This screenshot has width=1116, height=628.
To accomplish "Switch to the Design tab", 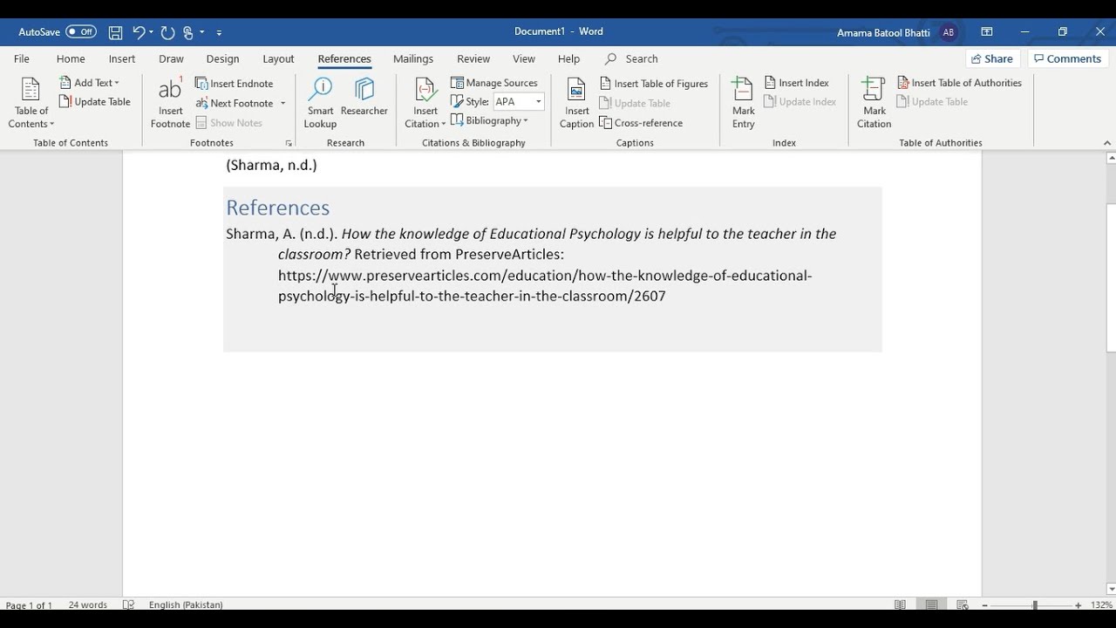I will coord(222,58).
